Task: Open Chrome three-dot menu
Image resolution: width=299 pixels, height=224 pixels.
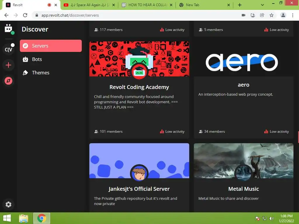Action: tap(293, 15)
